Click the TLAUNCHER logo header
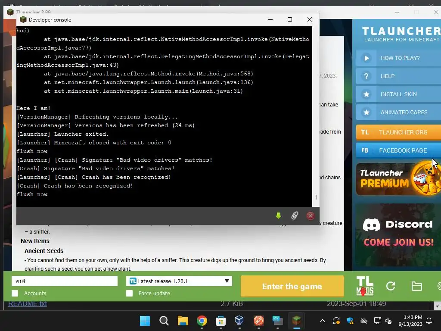Screen dimensions: 441x331 click(x=401, y=34)
